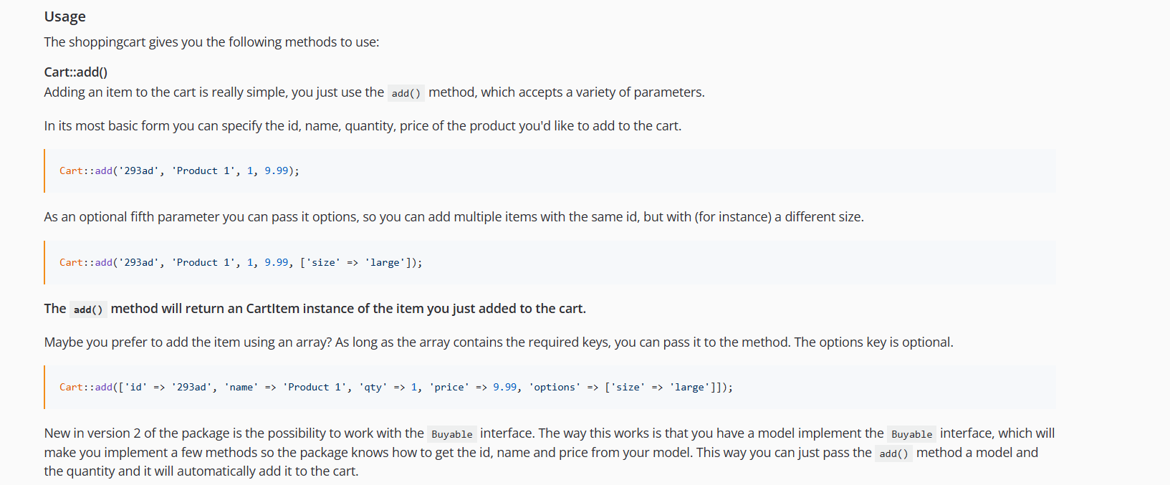Click the 'qty' key in the array code block
This screenshot has width=1170, height=485.
tap(373, 387)
